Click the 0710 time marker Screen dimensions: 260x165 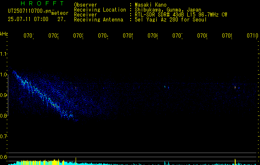coord(253,35)
